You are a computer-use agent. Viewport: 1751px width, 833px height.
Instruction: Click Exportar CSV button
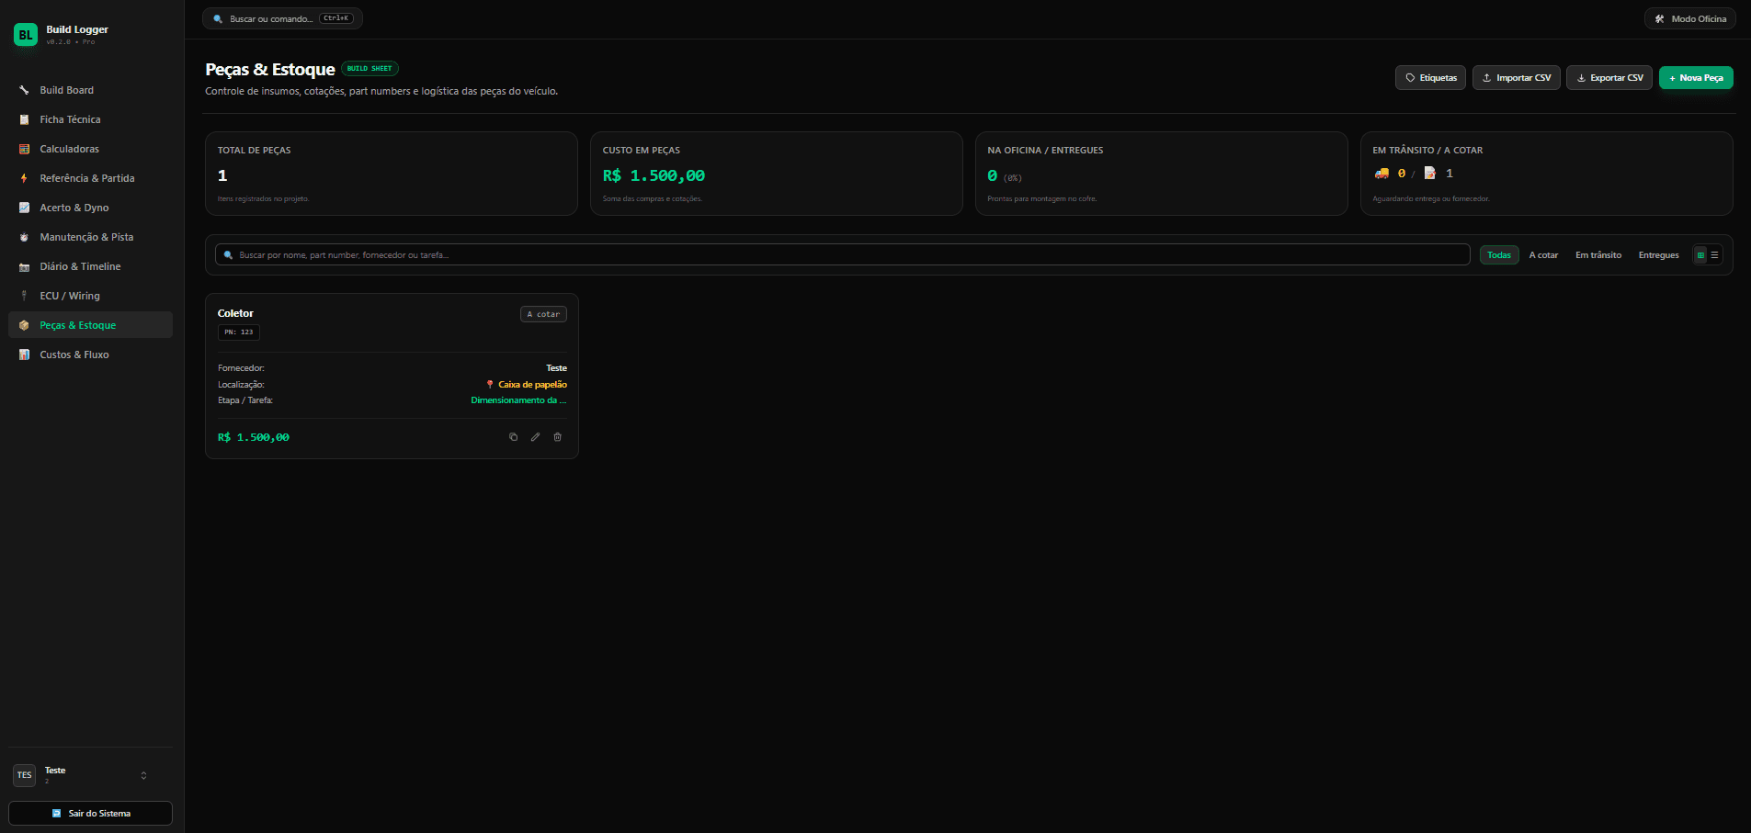click(1609, 78)
